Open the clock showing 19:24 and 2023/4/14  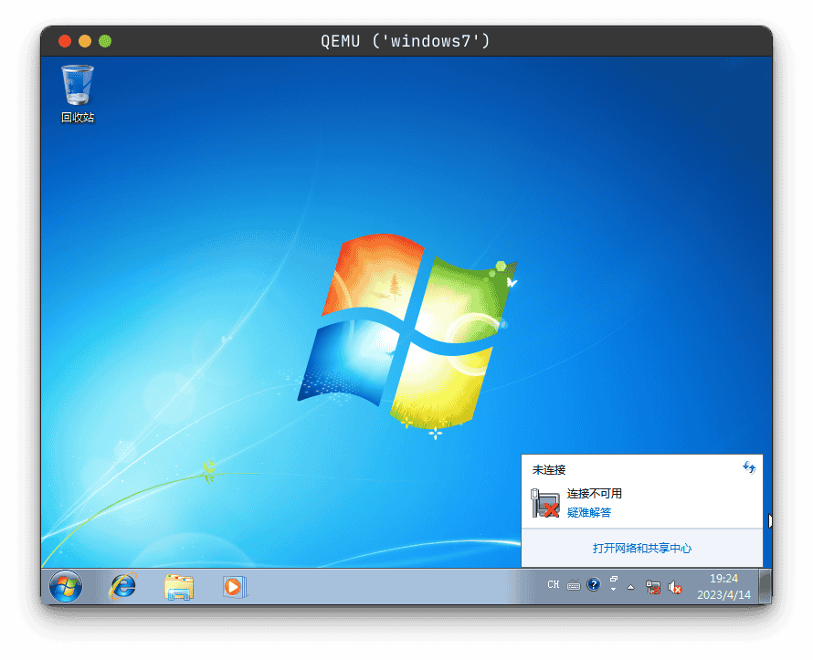click(723, 586)
